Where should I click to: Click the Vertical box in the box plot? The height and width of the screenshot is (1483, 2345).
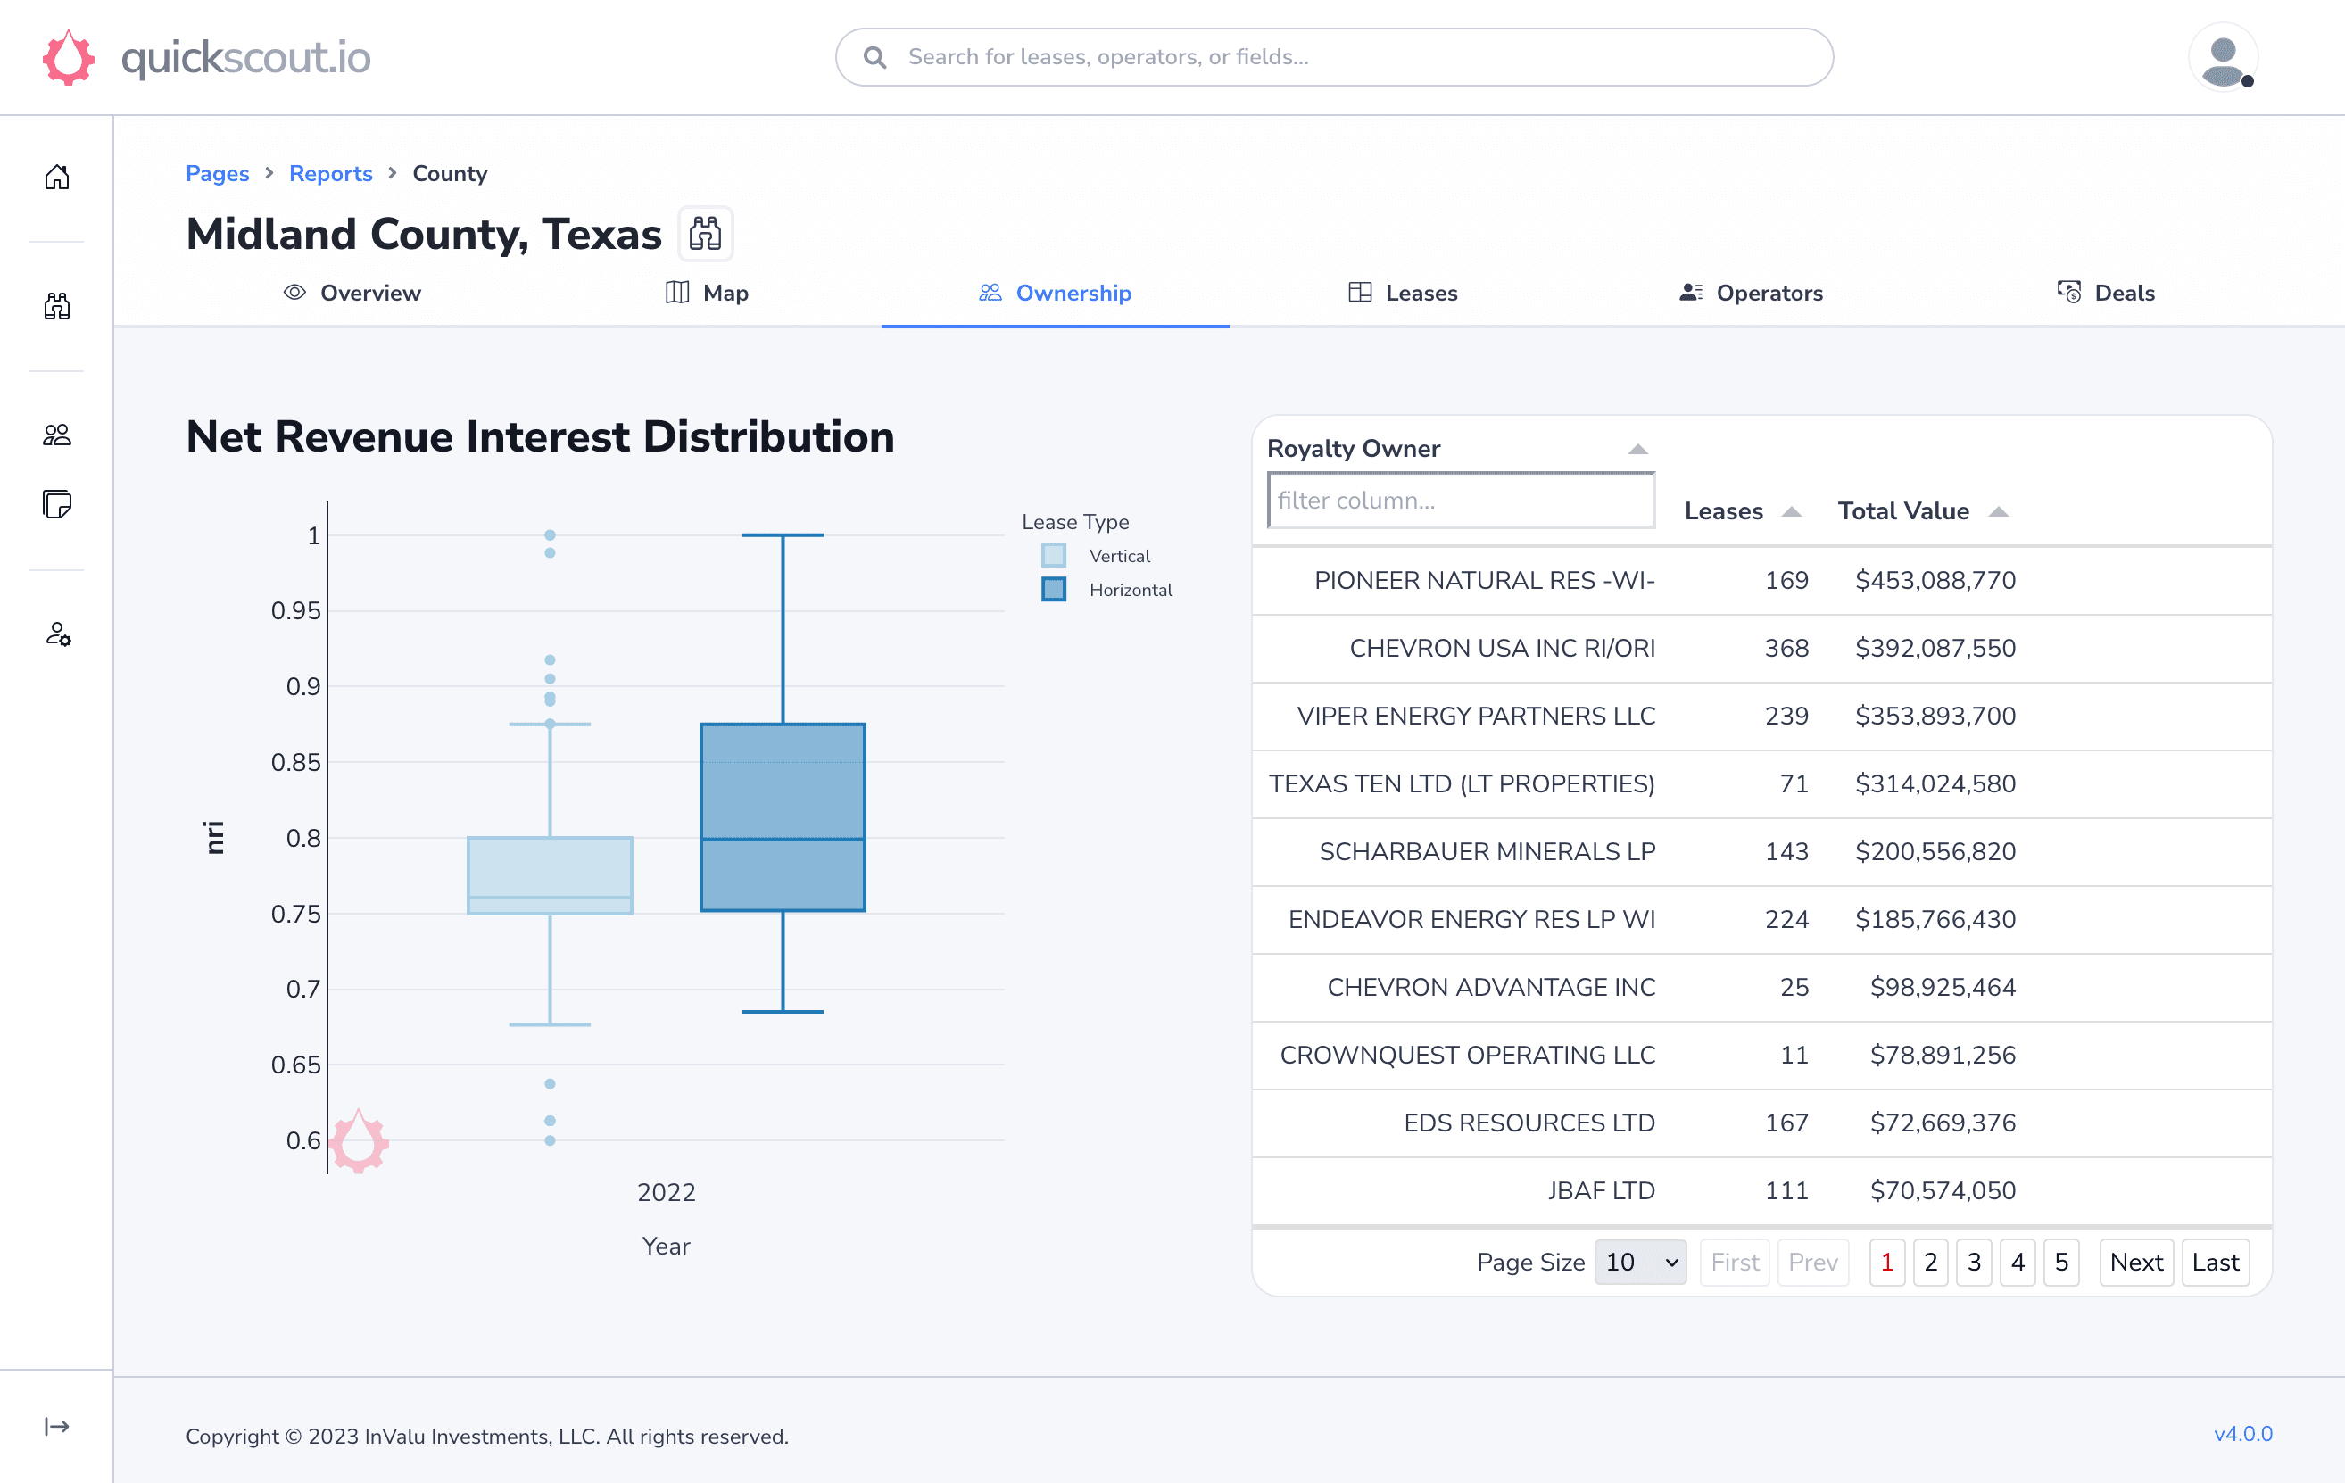551,875
